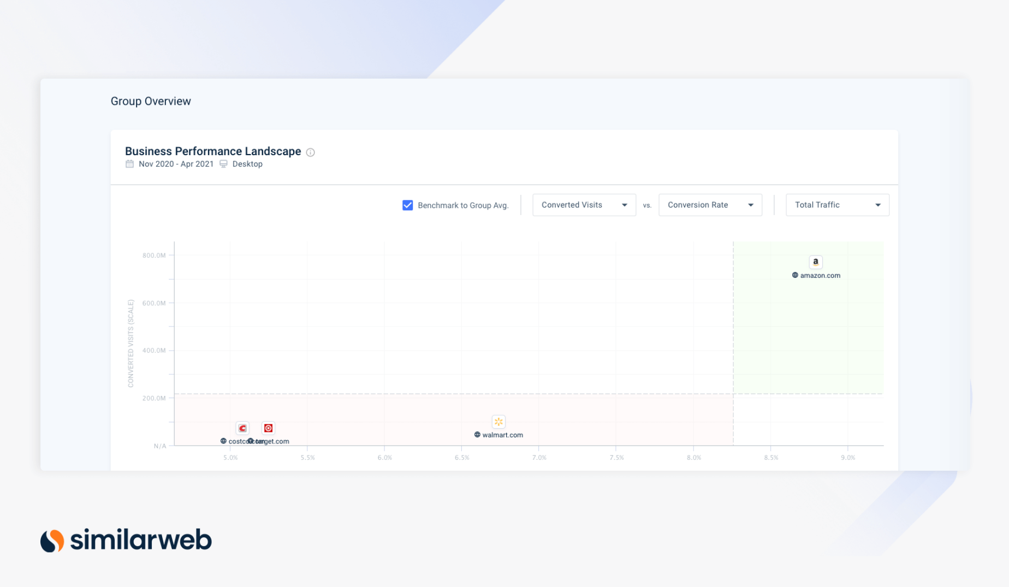Click the 7.0% x-axis label

coord(539,458)
